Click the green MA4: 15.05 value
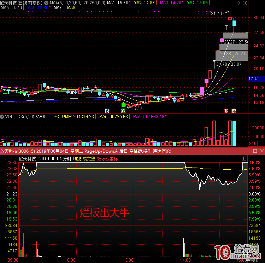Viewport: 265px width, 263px height. [197, 3]
